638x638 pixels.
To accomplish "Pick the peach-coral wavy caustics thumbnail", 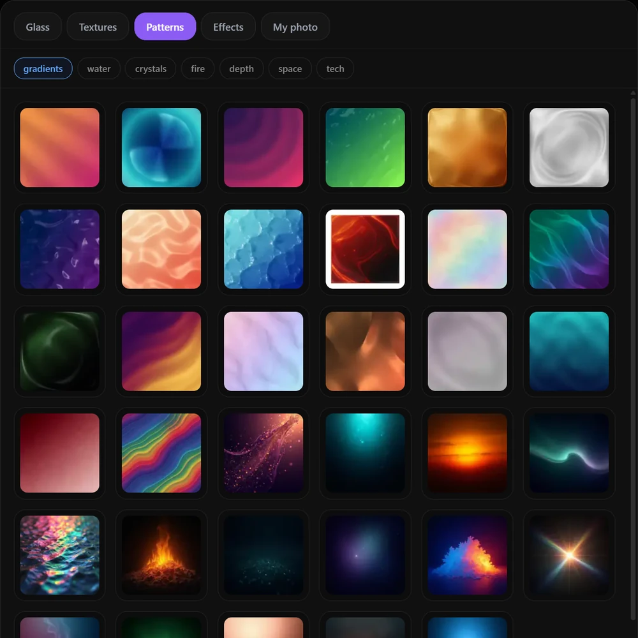I will [x=161, y=249].
